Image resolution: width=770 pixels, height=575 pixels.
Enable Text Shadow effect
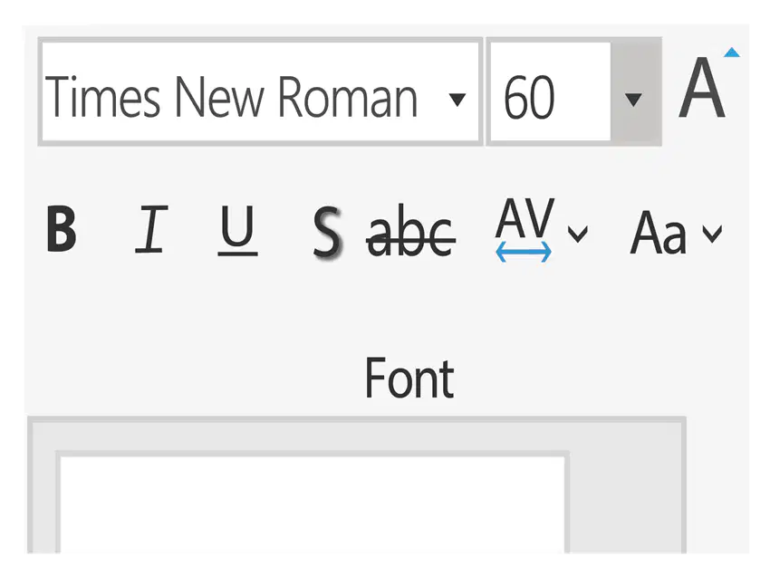[x=327, y=232]
